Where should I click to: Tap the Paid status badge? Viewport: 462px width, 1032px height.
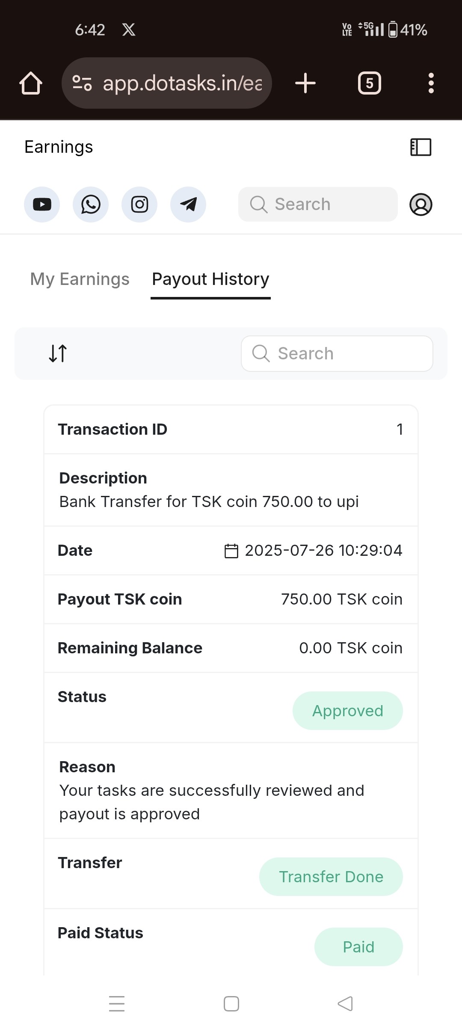(x=358, y=947)
